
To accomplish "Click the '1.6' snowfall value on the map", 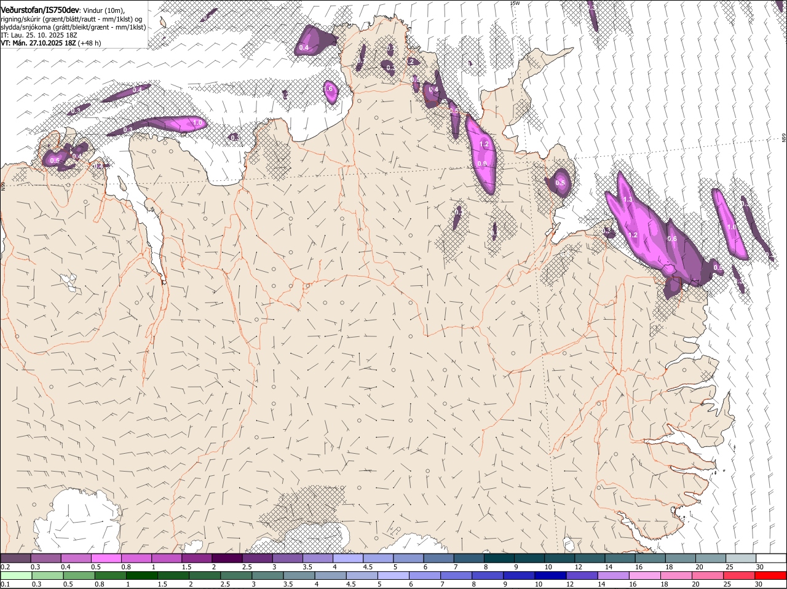I will coord(329,89).
